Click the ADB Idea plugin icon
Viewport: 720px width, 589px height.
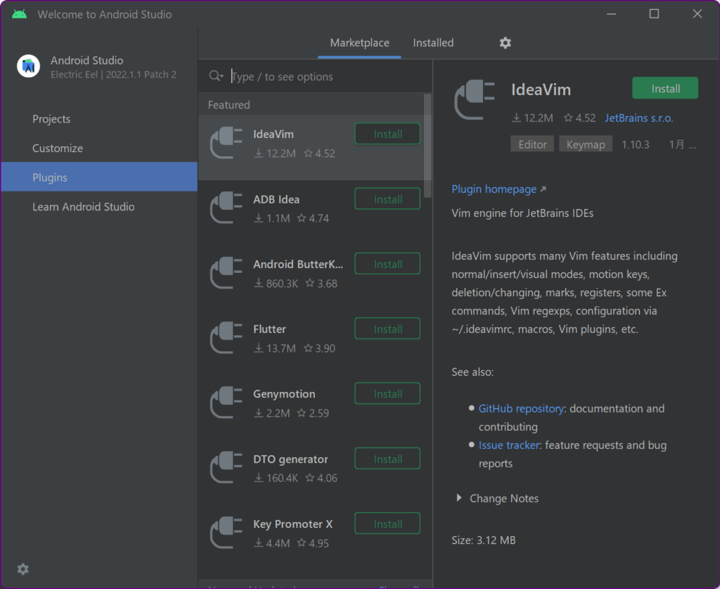pyautogui.click(x=226, y=208)
